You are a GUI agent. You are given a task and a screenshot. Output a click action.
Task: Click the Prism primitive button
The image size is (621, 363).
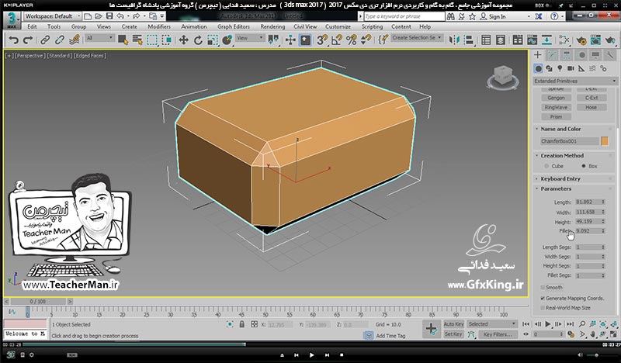556,117
